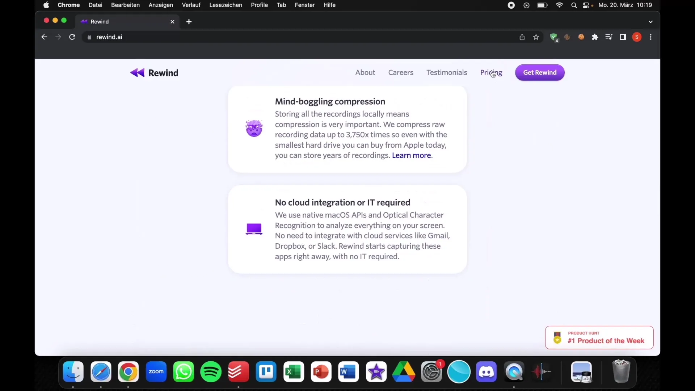
Task: Click No cloud integration or IT required heading
Action: coord(342,202)
